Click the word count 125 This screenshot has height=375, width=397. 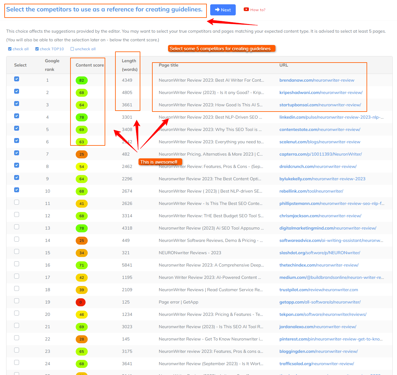click(126, 302)
